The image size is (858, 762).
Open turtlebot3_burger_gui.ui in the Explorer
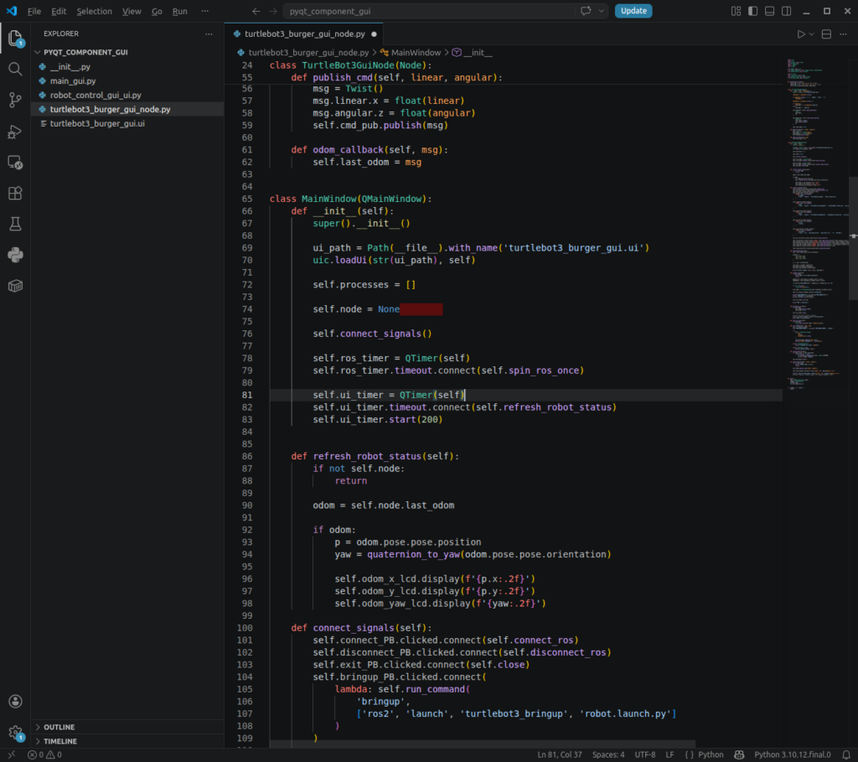127,124
